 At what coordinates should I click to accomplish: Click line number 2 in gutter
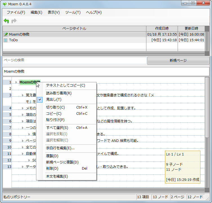[x=10, y=89]
